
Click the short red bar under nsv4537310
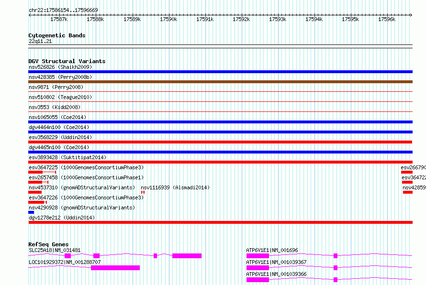click(x=35, y=192)
